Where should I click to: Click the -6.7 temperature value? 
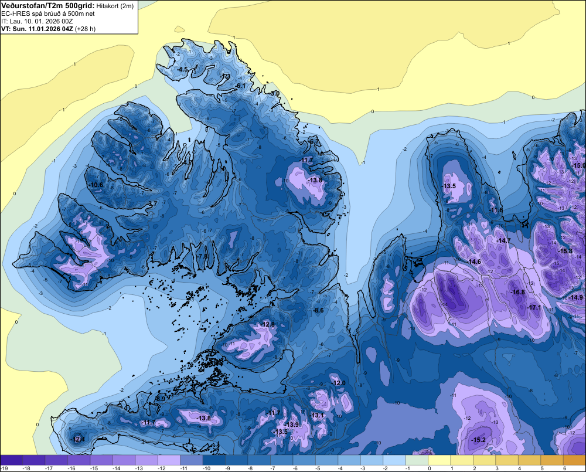click(315, 141)
